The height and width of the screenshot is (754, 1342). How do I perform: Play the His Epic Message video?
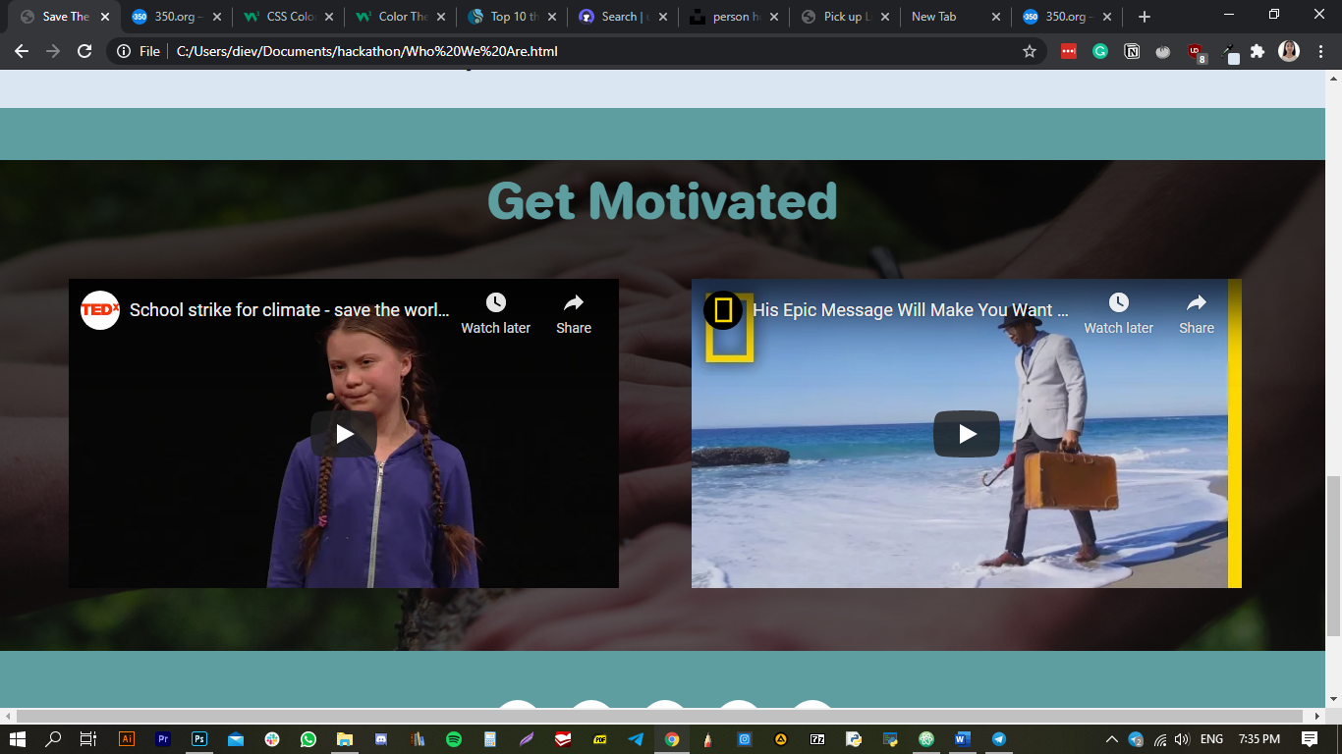coord(967,434)
